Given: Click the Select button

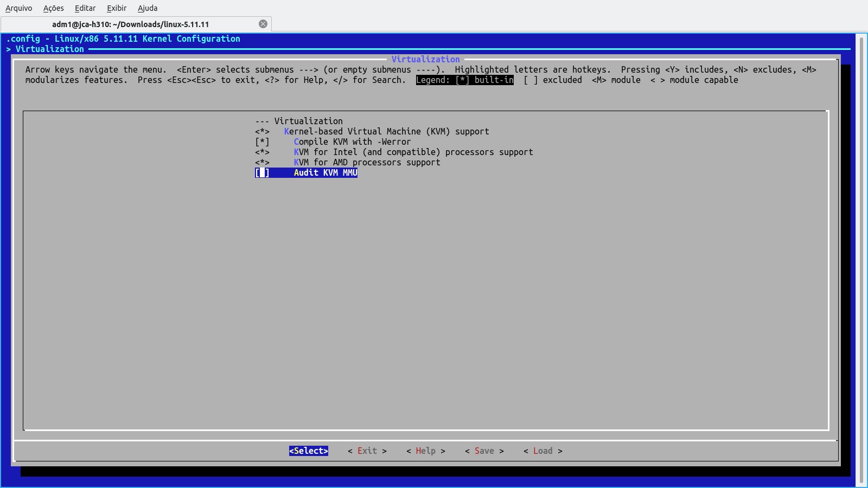Looking at the screenshot, I should pyautogui.click(x=308, y=451).
